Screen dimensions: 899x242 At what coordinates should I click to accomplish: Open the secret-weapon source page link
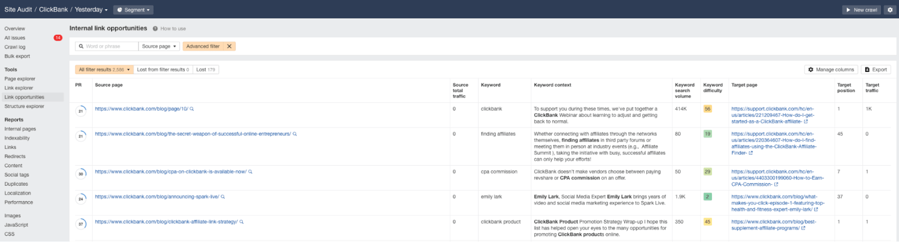193,134
